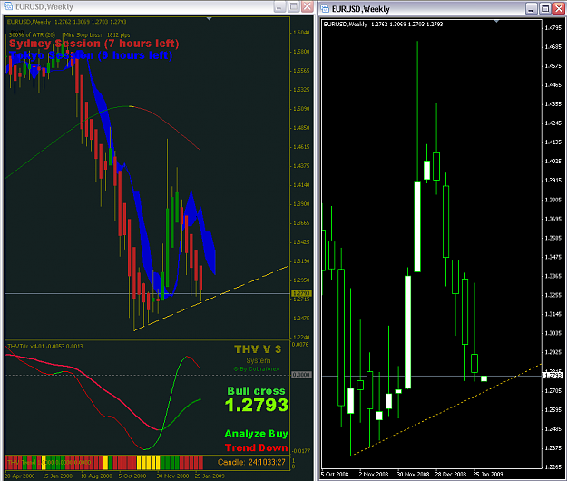Close the THV system chart window
Viewport: 567px width, 481px height.
point(308,6)
